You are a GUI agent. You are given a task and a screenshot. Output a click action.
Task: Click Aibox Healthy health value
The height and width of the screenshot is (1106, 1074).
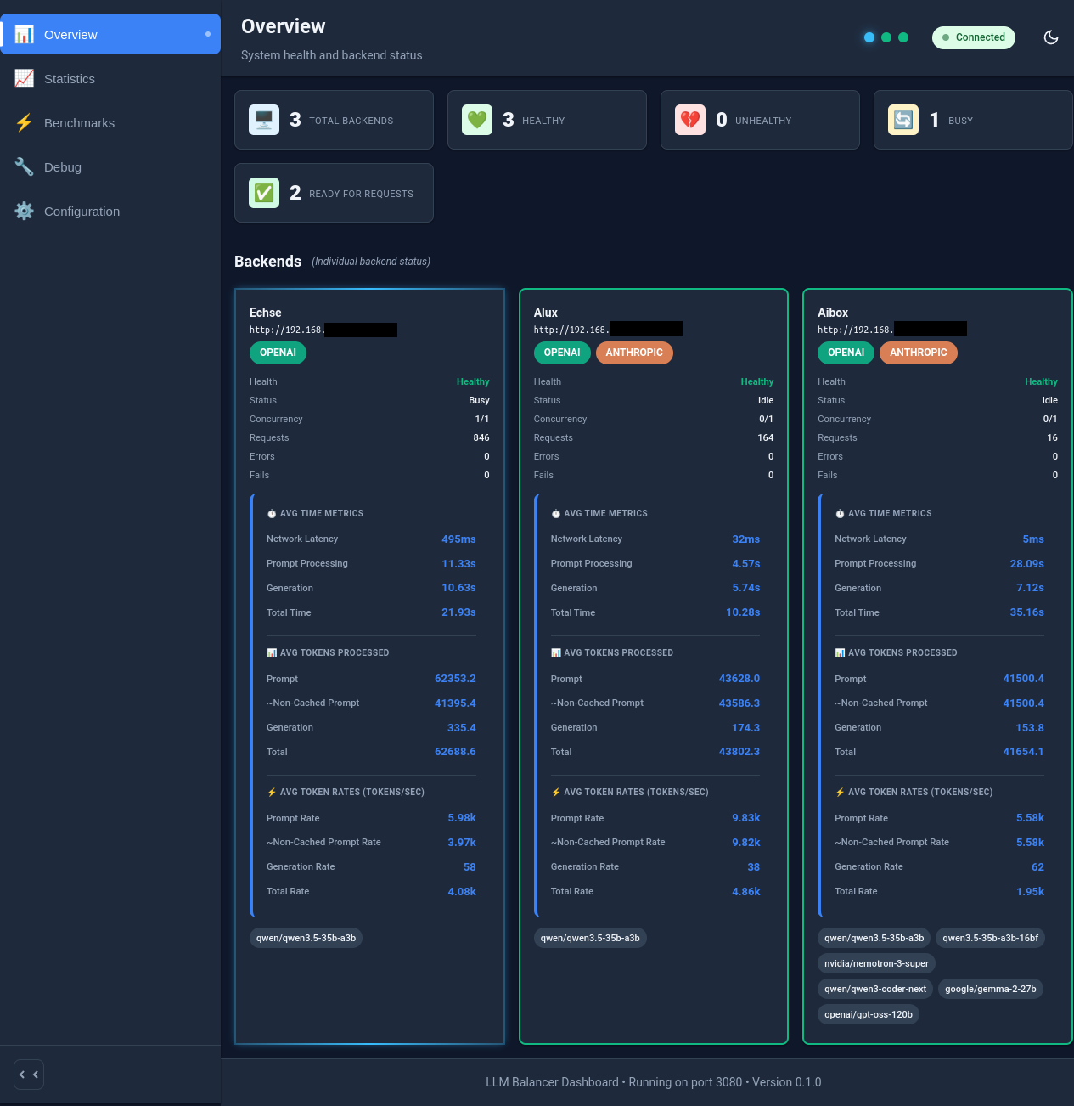pyautogui.click(x=1041, y=381)
